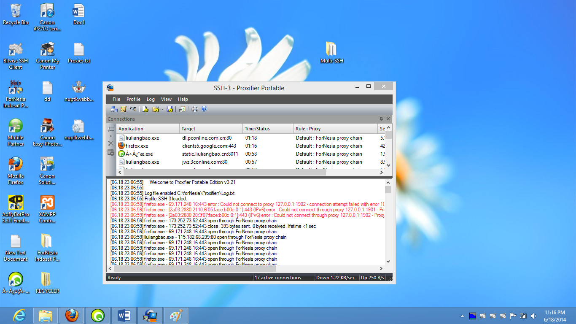The height and width of the screenshot is (324, 576).
Task: Select the Mozilla Firefox desktop shortcut
Action: [x=16, y=171]
